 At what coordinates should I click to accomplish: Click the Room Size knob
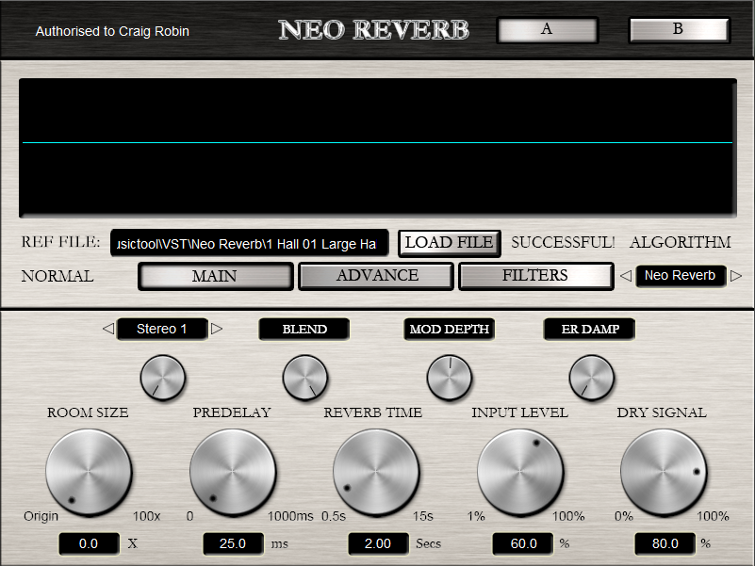[89, 471]
